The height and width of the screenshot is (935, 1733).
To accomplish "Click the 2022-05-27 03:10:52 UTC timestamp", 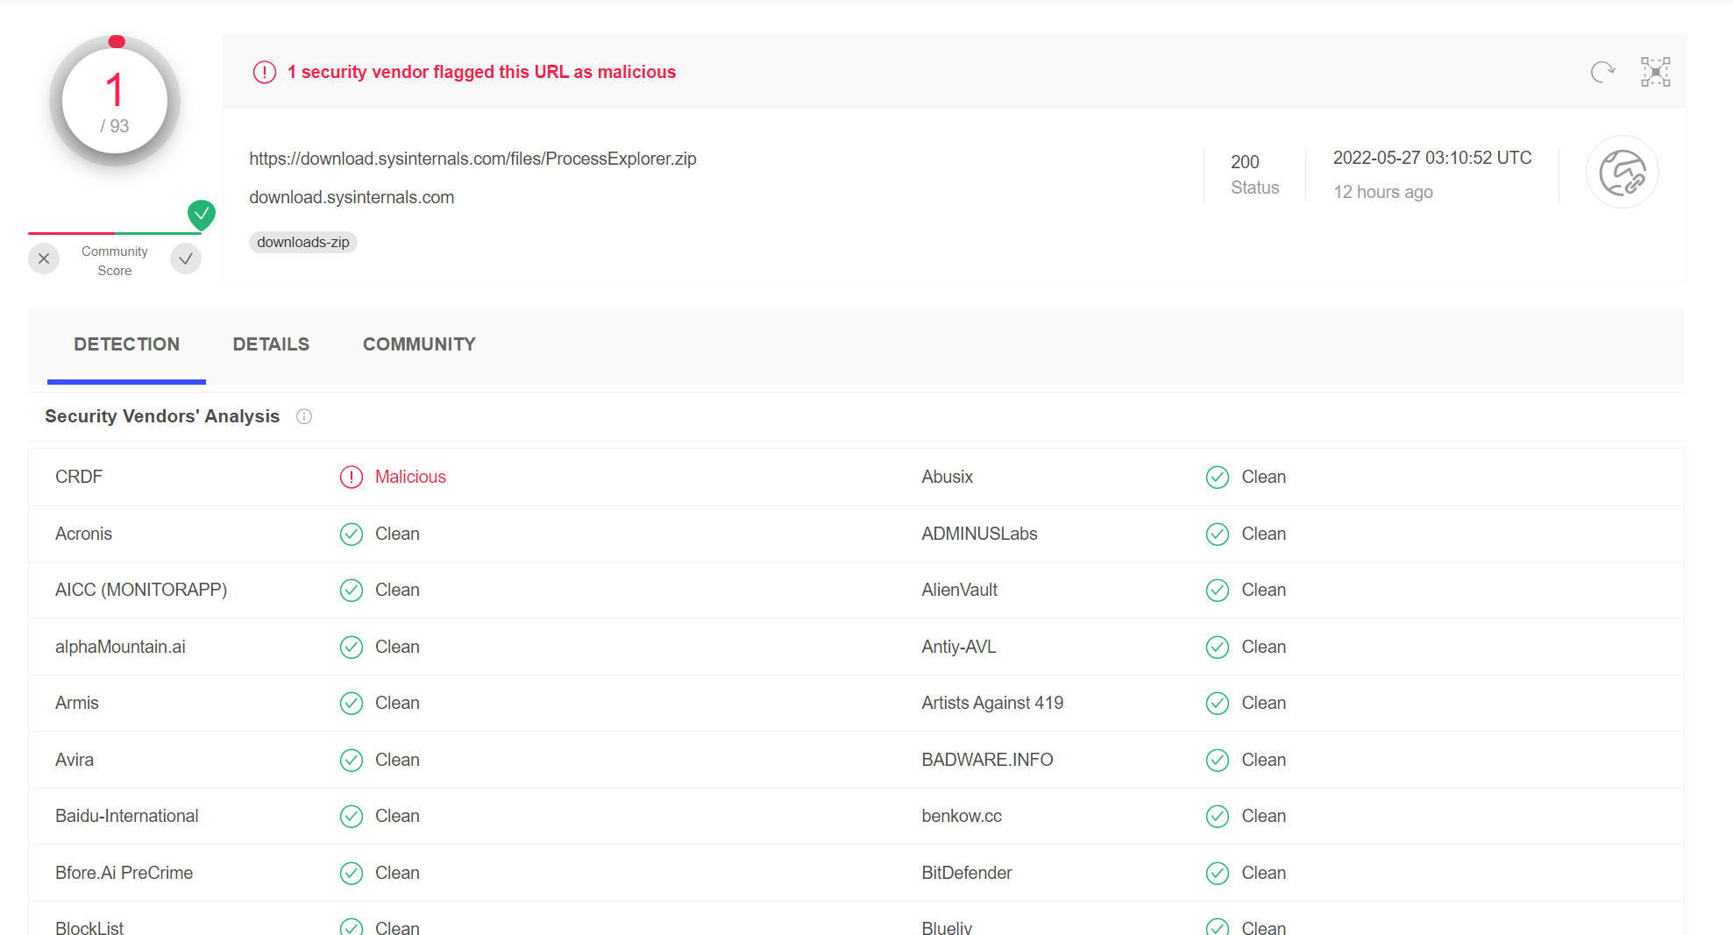I will coord(1432,158).
